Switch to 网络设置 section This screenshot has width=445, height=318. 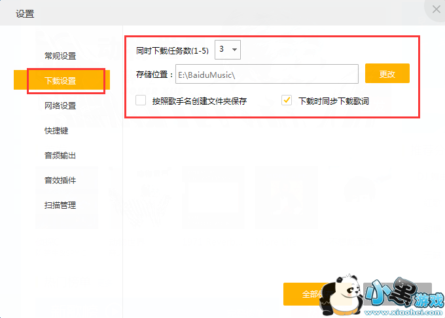(x=60, y=105)
